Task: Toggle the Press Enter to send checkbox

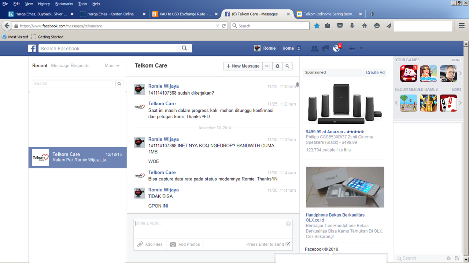Action: coord(288,244)
